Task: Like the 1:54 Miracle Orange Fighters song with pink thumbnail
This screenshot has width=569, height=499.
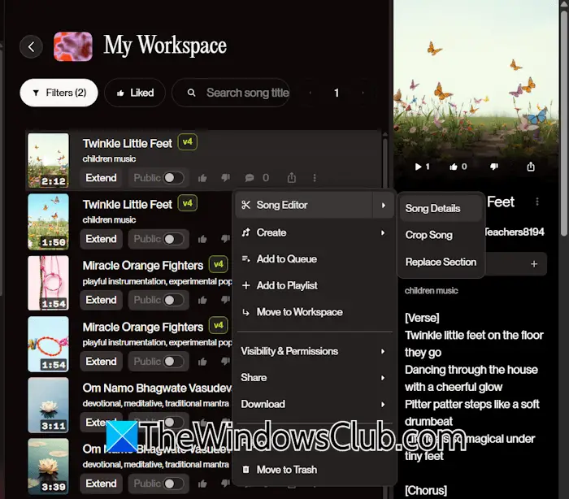Action: [x=202, y=300]
